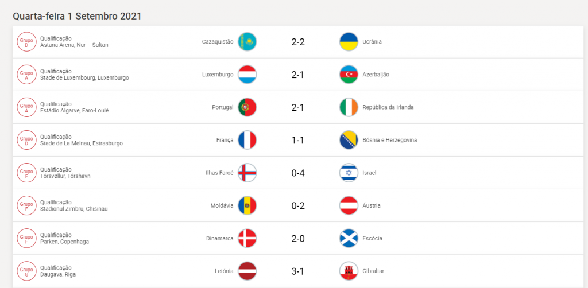Open the Luxemburgo 2-1 Azerbaijão score
This screenshot has height=288, width=588.
[x=298, y=75]
